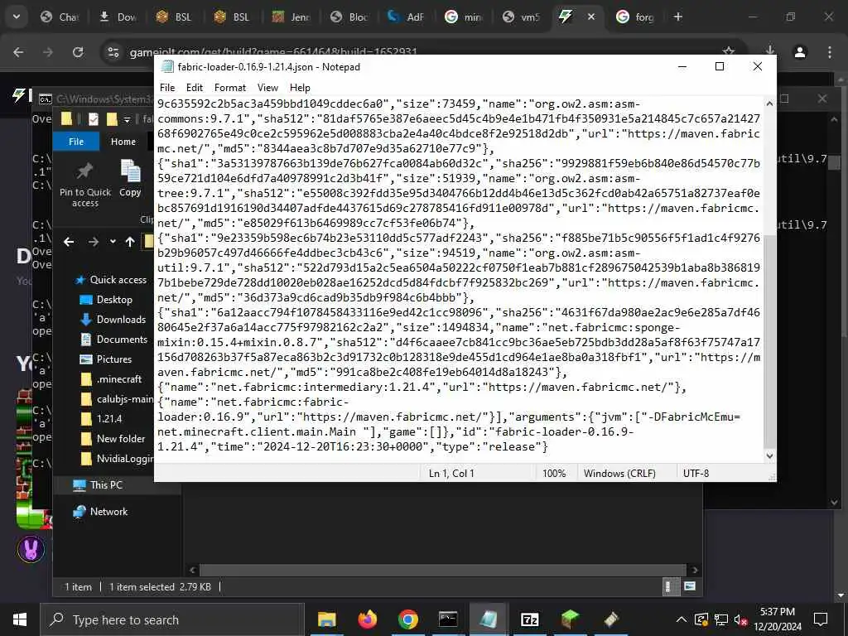Close the active Game Jolt tab
The width and height of the screenshot is (848, 636).
(591, 17)
